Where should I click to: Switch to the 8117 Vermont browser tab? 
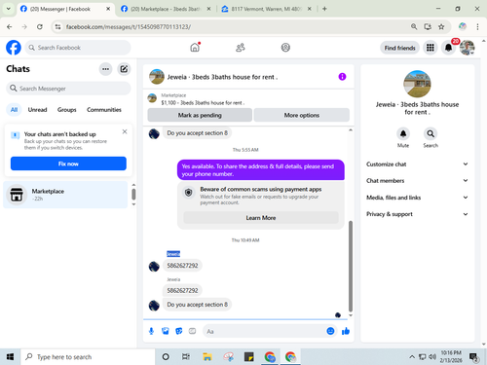pyautogui.click(x=266, y=9)
